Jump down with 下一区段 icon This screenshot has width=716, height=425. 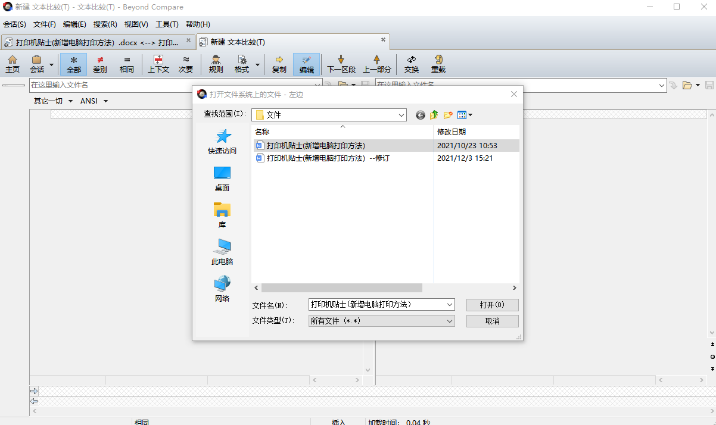click(340, 64)
